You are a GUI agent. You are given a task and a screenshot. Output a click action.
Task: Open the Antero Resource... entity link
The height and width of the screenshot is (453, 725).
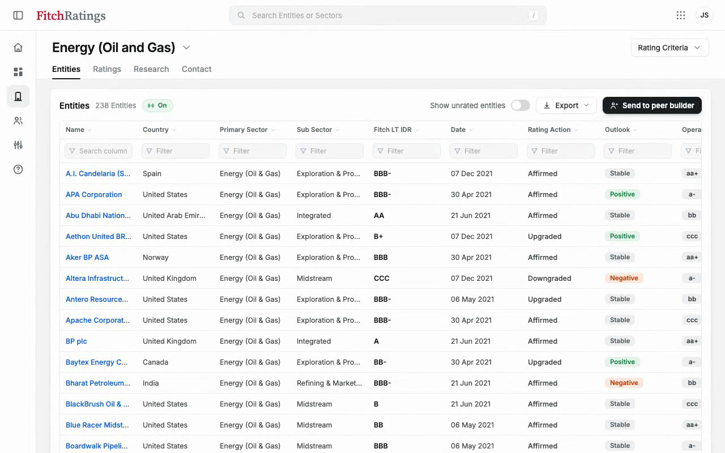(x=97, y=299)
